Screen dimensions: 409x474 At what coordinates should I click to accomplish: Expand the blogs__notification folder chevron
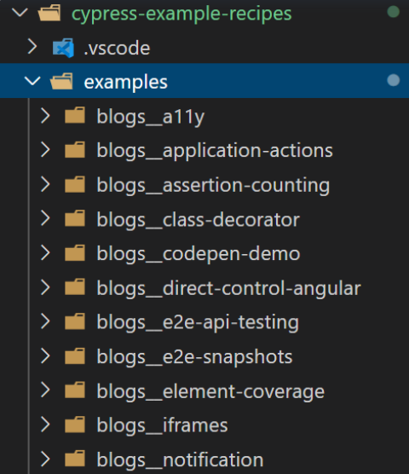click(45, 459)
